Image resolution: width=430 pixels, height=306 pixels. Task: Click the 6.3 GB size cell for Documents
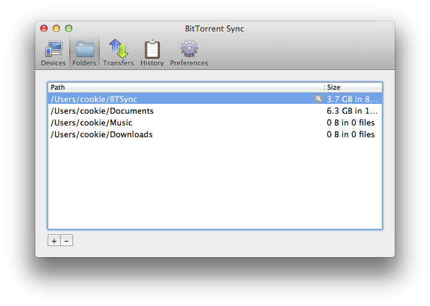(x=351, y=111)
